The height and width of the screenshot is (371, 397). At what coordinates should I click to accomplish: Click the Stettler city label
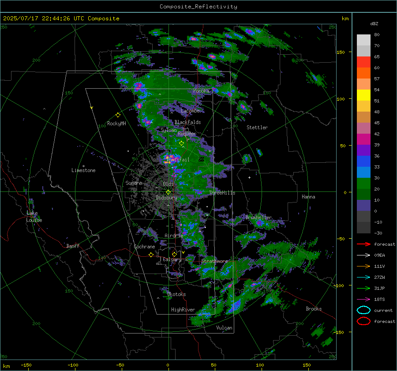[x=257, y=127]
